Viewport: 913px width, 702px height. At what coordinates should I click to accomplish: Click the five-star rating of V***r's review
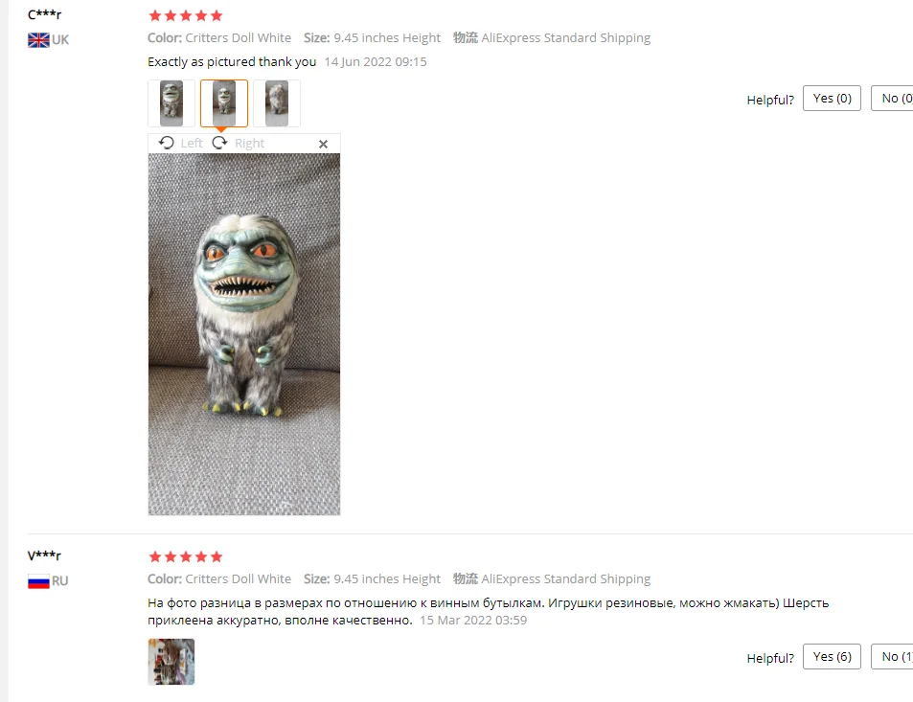pos(186,556)
